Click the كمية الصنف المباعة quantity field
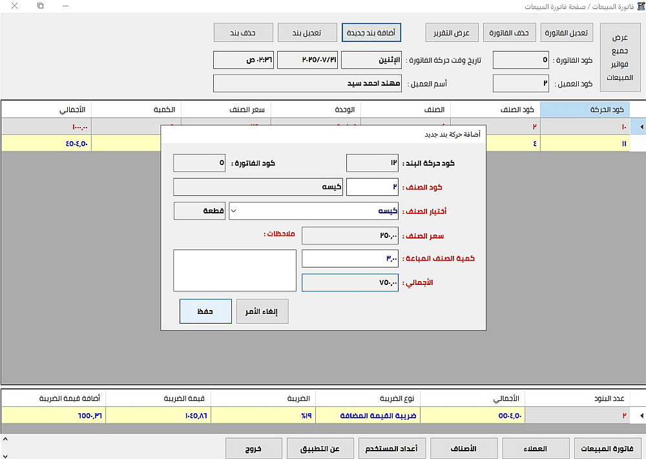This screenshot has height=459, width=646. tap(350, 259)
